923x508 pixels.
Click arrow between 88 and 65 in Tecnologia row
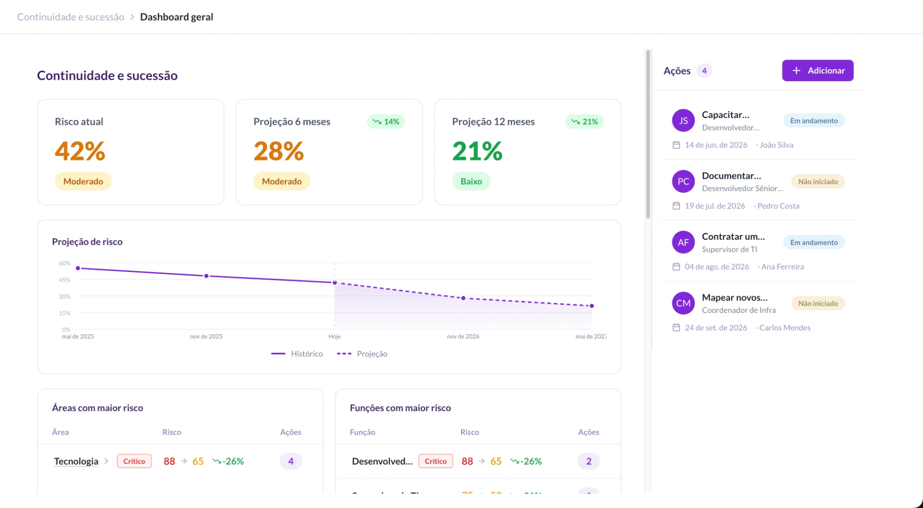[184, 461]
